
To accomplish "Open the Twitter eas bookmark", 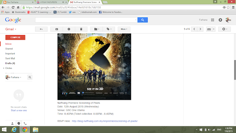I will pos(72,12).
